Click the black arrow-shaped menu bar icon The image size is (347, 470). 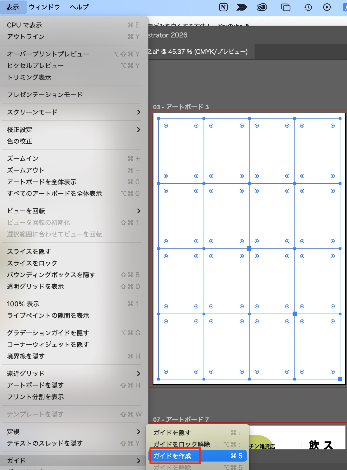click(242, 7)
